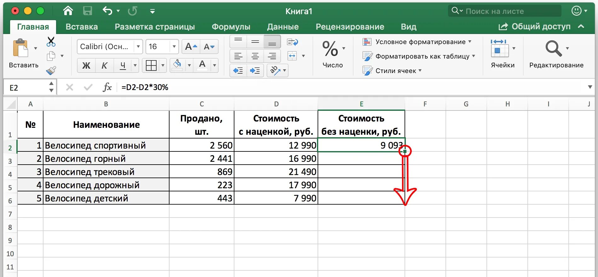Screen dimensions: 598x277
Task: Apply font color with the A icon
Action: (x=202, y=65)
